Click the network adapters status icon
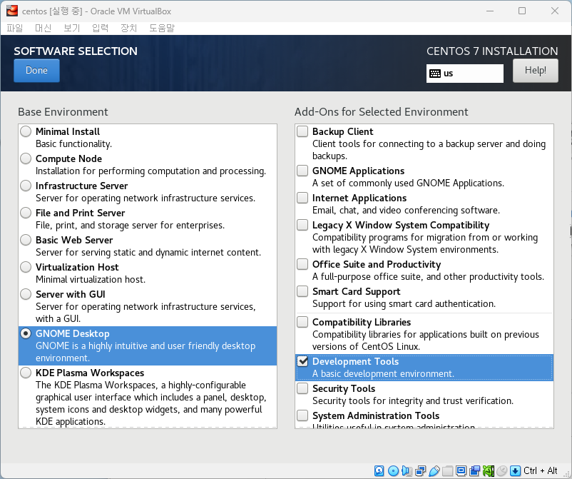This screenshot has height=479, width=572. click(420, 470)
